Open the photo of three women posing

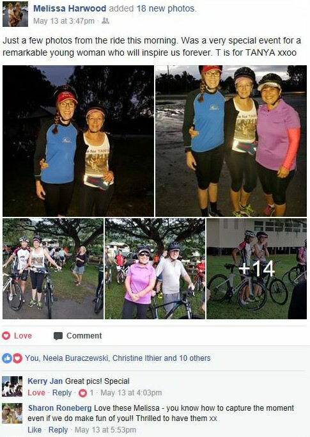point(231,141)
